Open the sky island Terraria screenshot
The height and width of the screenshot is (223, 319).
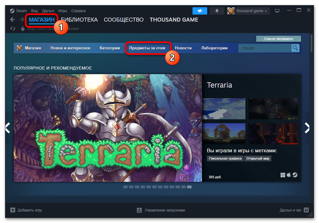[x=224, y=109]
